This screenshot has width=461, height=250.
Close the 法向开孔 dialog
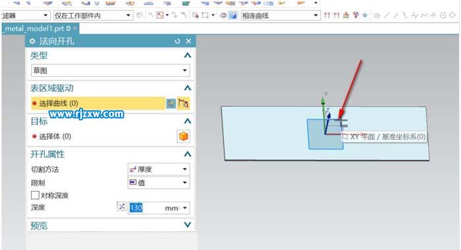point(189,41)
